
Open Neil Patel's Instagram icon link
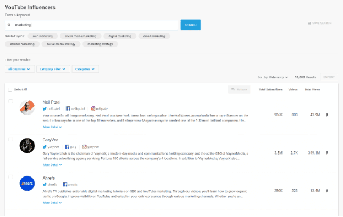pyautogui.click(x=93, y=108)
